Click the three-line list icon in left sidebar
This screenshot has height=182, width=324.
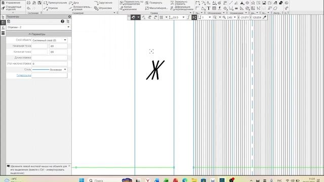click(3, 33)
